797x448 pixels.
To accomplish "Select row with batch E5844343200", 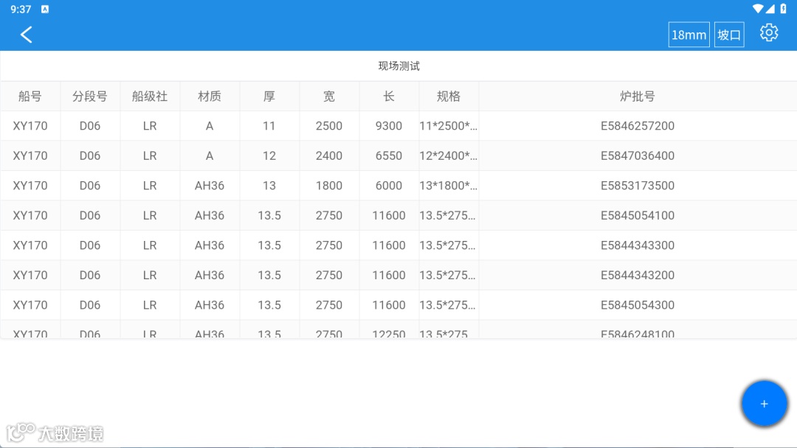I will tap(398, 276).
